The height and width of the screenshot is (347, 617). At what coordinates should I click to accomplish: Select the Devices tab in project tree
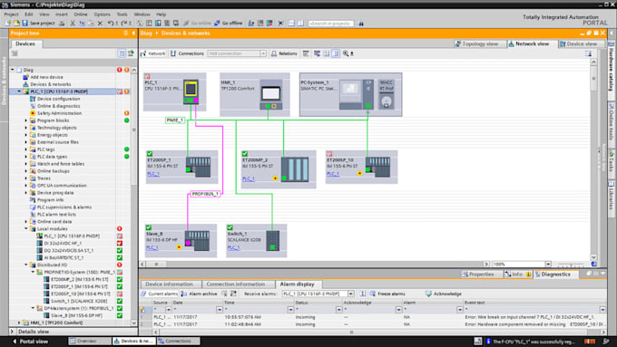click(25, 43)
